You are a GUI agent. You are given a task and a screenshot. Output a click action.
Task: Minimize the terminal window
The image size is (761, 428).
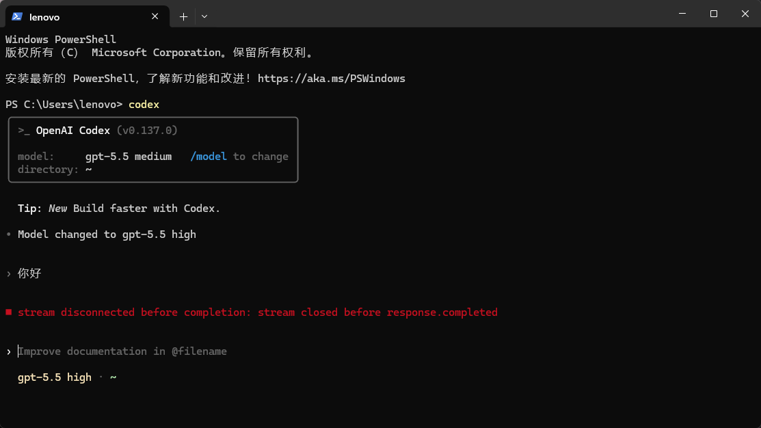tap(682, 14)
